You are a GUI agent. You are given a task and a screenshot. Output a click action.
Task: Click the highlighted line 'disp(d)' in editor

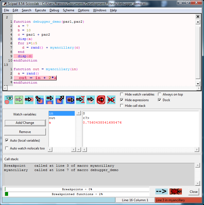click(23, 56)
